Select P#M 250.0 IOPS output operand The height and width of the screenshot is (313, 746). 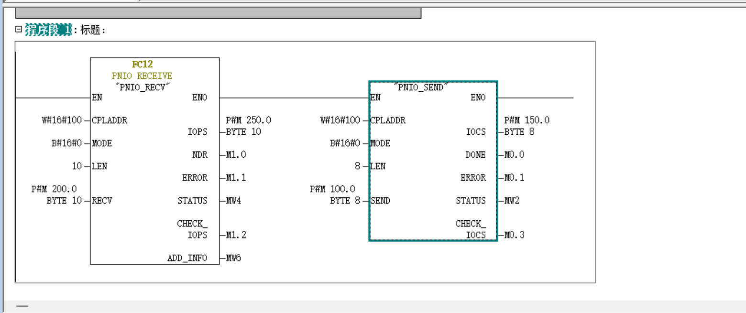(248, 126)
